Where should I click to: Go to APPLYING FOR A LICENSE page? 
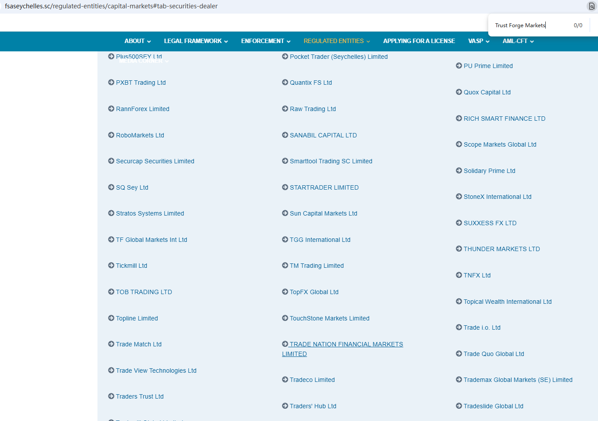pos(419,41)
